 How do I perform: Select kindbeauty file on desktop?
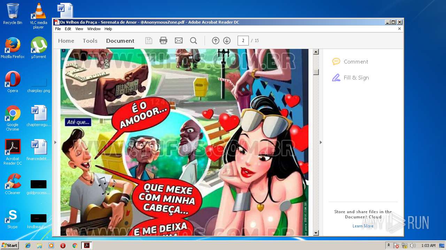click(39, 221)
